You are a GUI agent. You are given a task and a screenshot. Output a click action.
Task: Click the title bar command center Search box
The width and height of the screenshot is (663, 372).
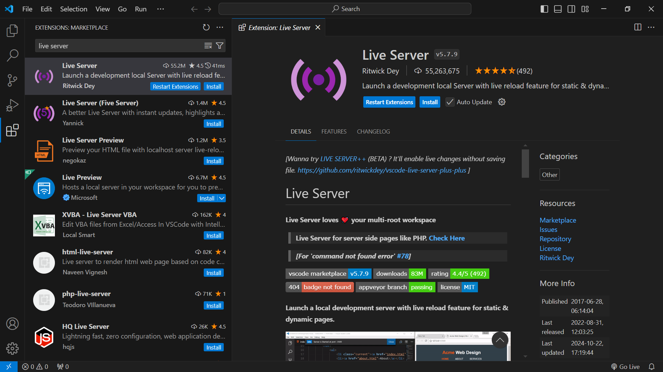[x=345, y=9]
